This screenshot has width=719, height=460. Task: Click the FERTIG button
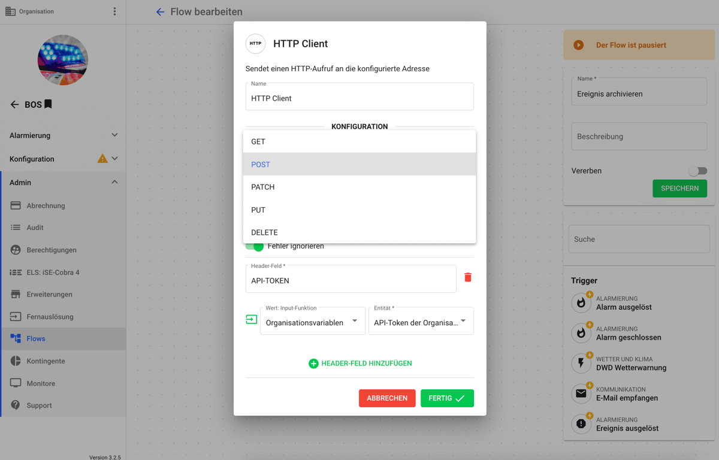tap(447, 398)
